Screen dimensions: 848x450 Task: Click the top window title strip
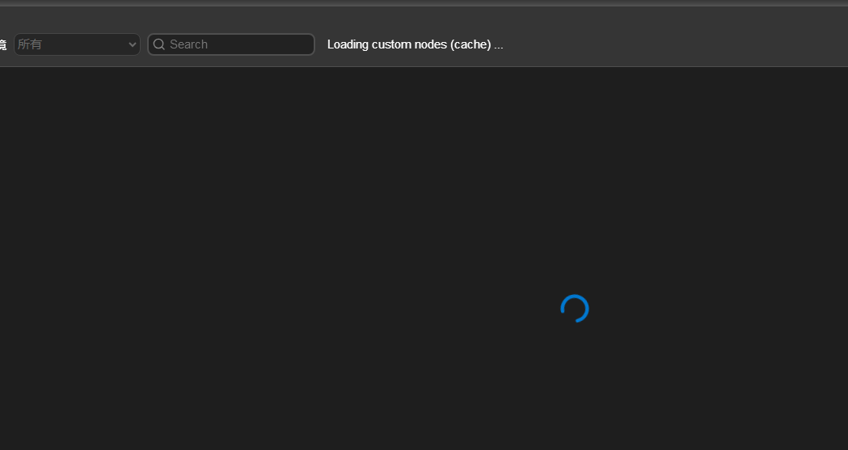424,3
